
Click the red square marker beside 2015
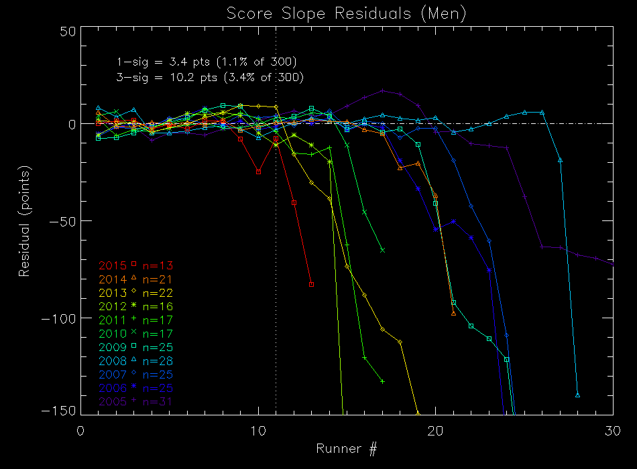click(134, 264)
